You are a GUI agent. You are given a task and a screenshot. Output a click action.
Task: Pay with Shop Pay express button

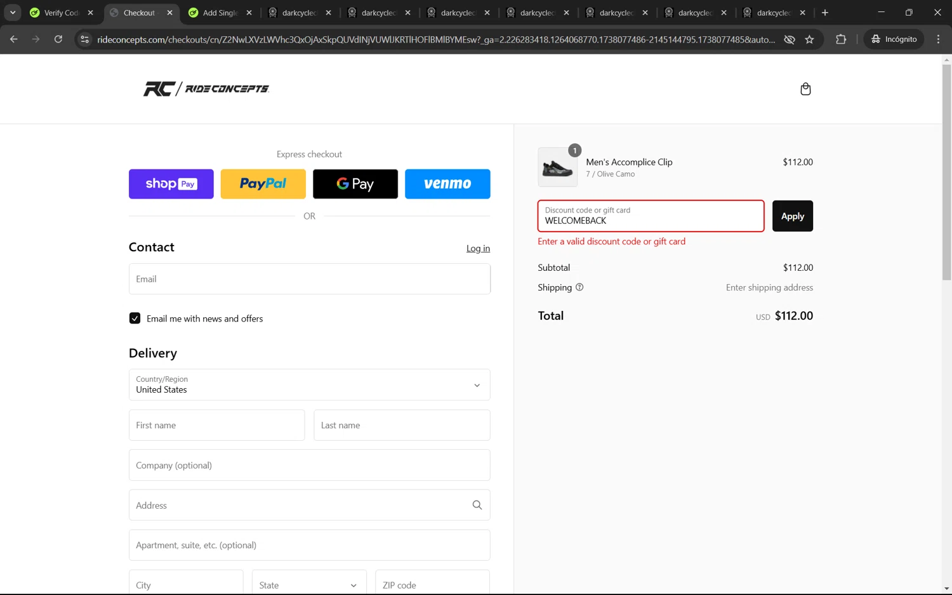coord(171,184)
